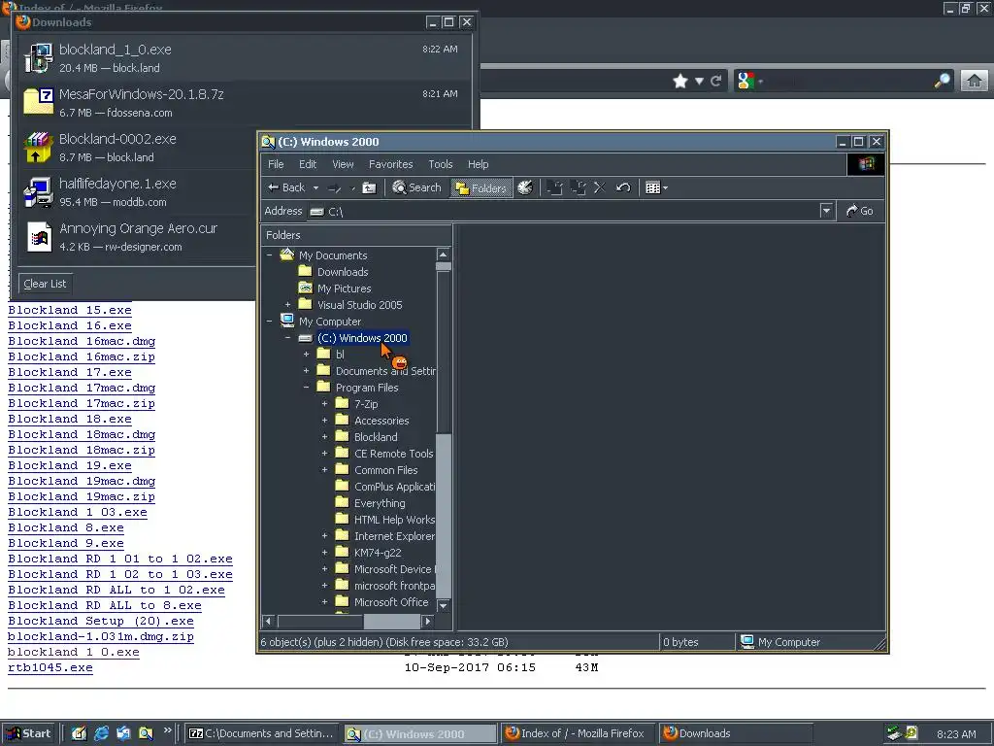Screen dimensions: 994x746
Task: Toggle the Folders pane button
Action: tap(481, 187)
